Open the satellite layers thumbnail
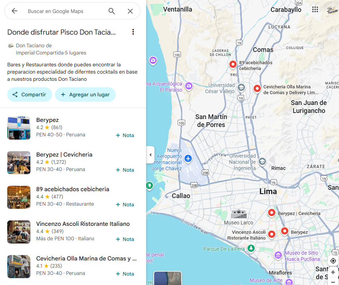 click(168, 278)
